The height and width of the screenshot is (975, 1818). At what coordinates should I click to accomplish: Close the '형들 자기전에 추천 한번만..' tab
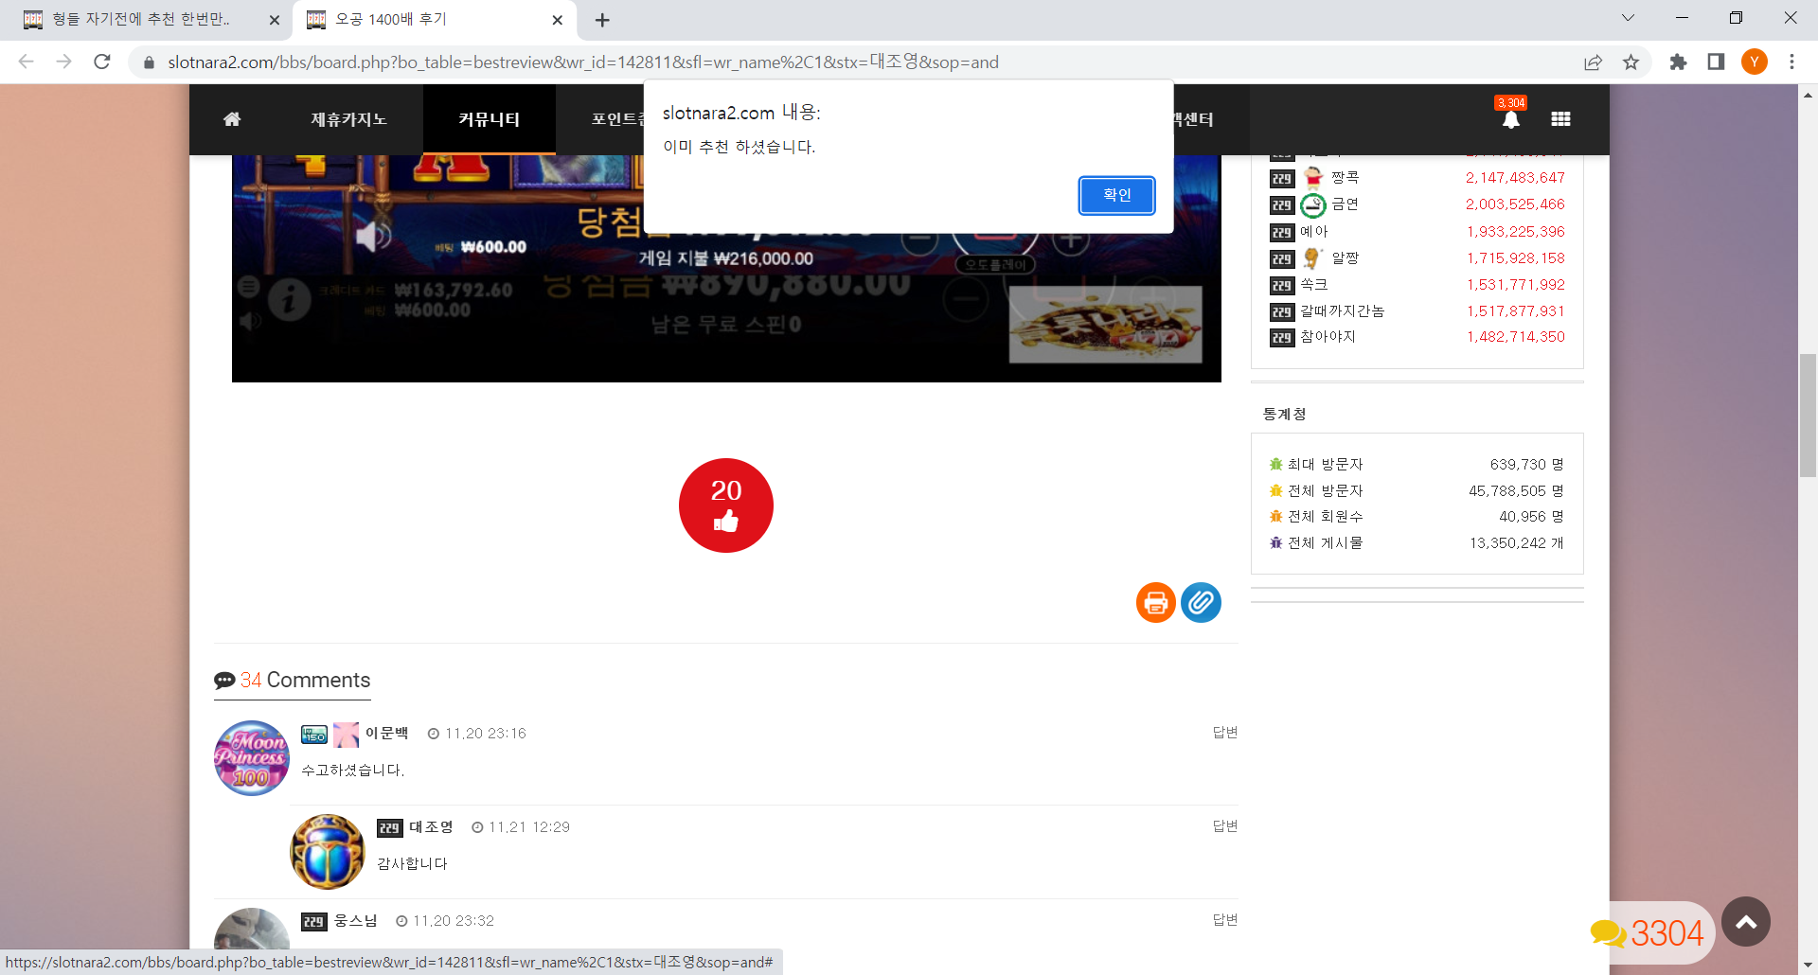click(x=275, y=20)
